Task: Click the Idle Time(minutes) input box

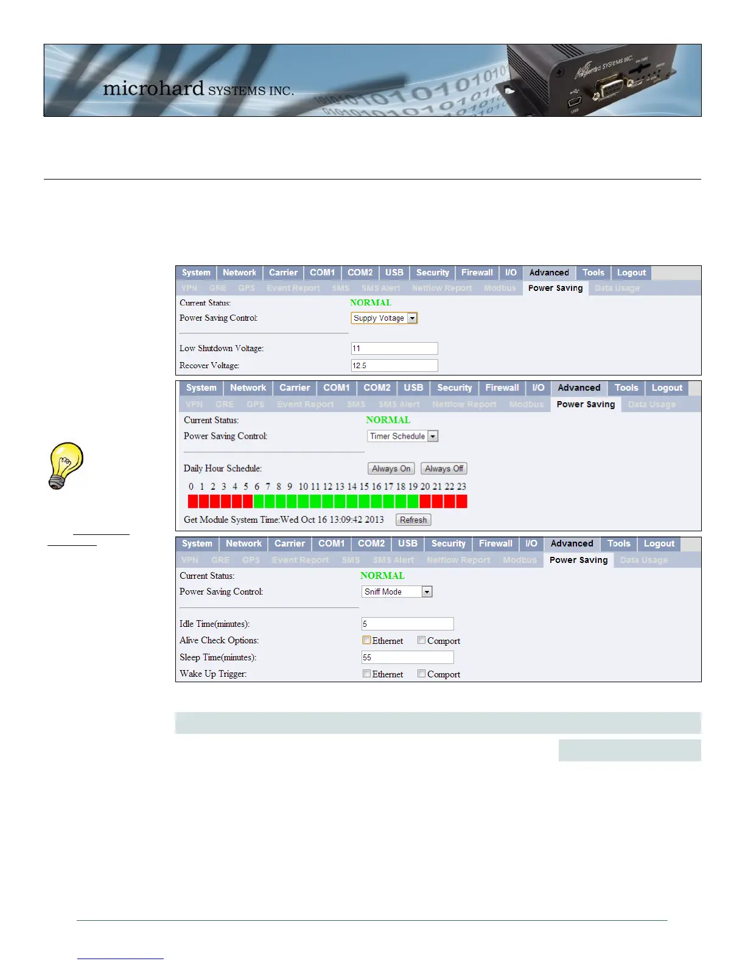Action: 408,624
